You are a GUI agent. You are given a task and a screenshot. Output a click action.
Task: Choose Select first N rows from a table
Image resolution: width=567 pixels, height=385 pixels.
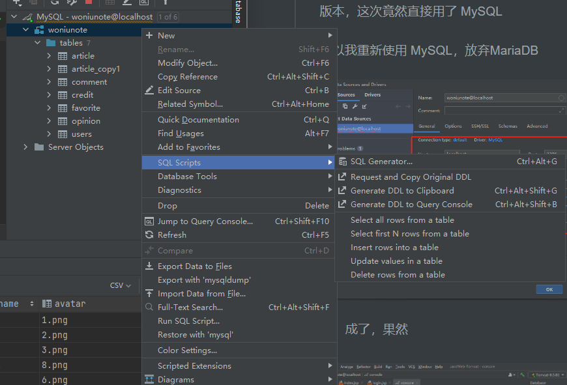(x=450, y=233)
